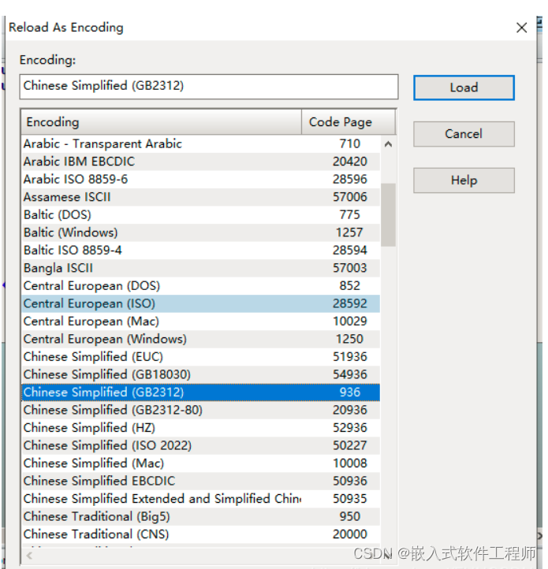Select Baltic ISO 8859-4 encoding
The height and width of the screenshot is (569, 548).
click(201, 251)
